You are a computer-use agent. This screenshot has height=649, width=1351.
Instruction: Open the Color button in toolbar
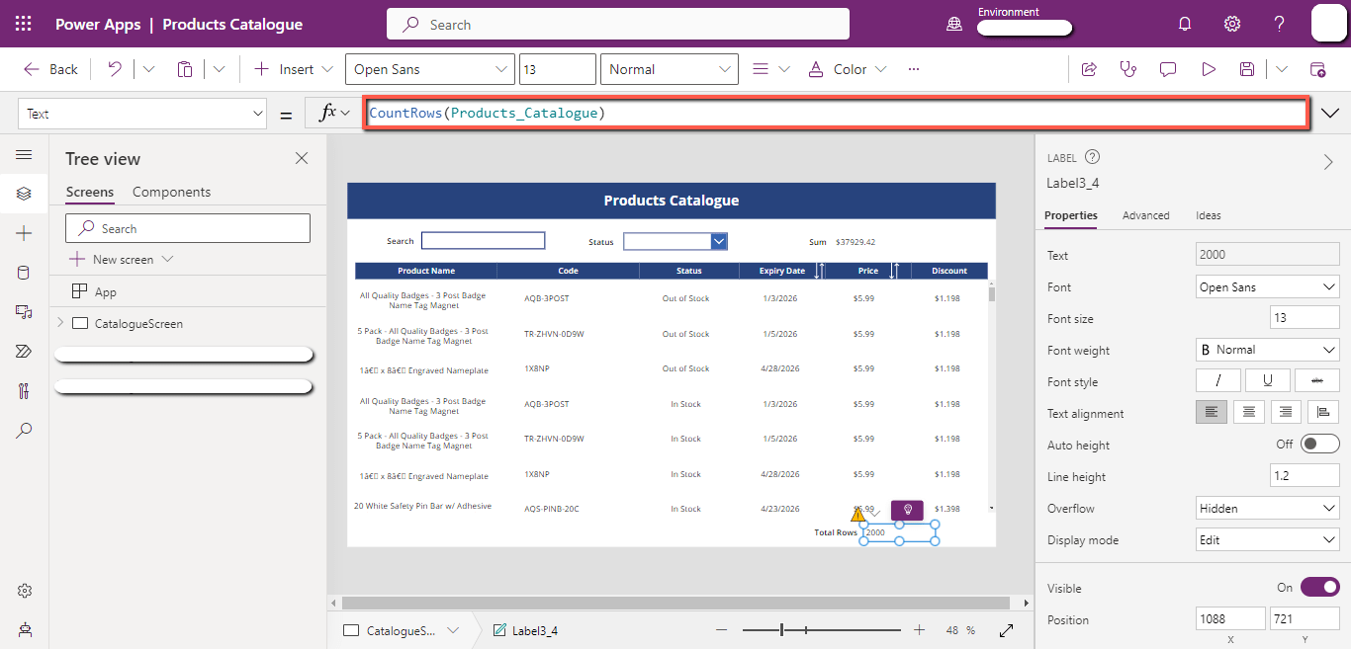[x=849, y=69]
